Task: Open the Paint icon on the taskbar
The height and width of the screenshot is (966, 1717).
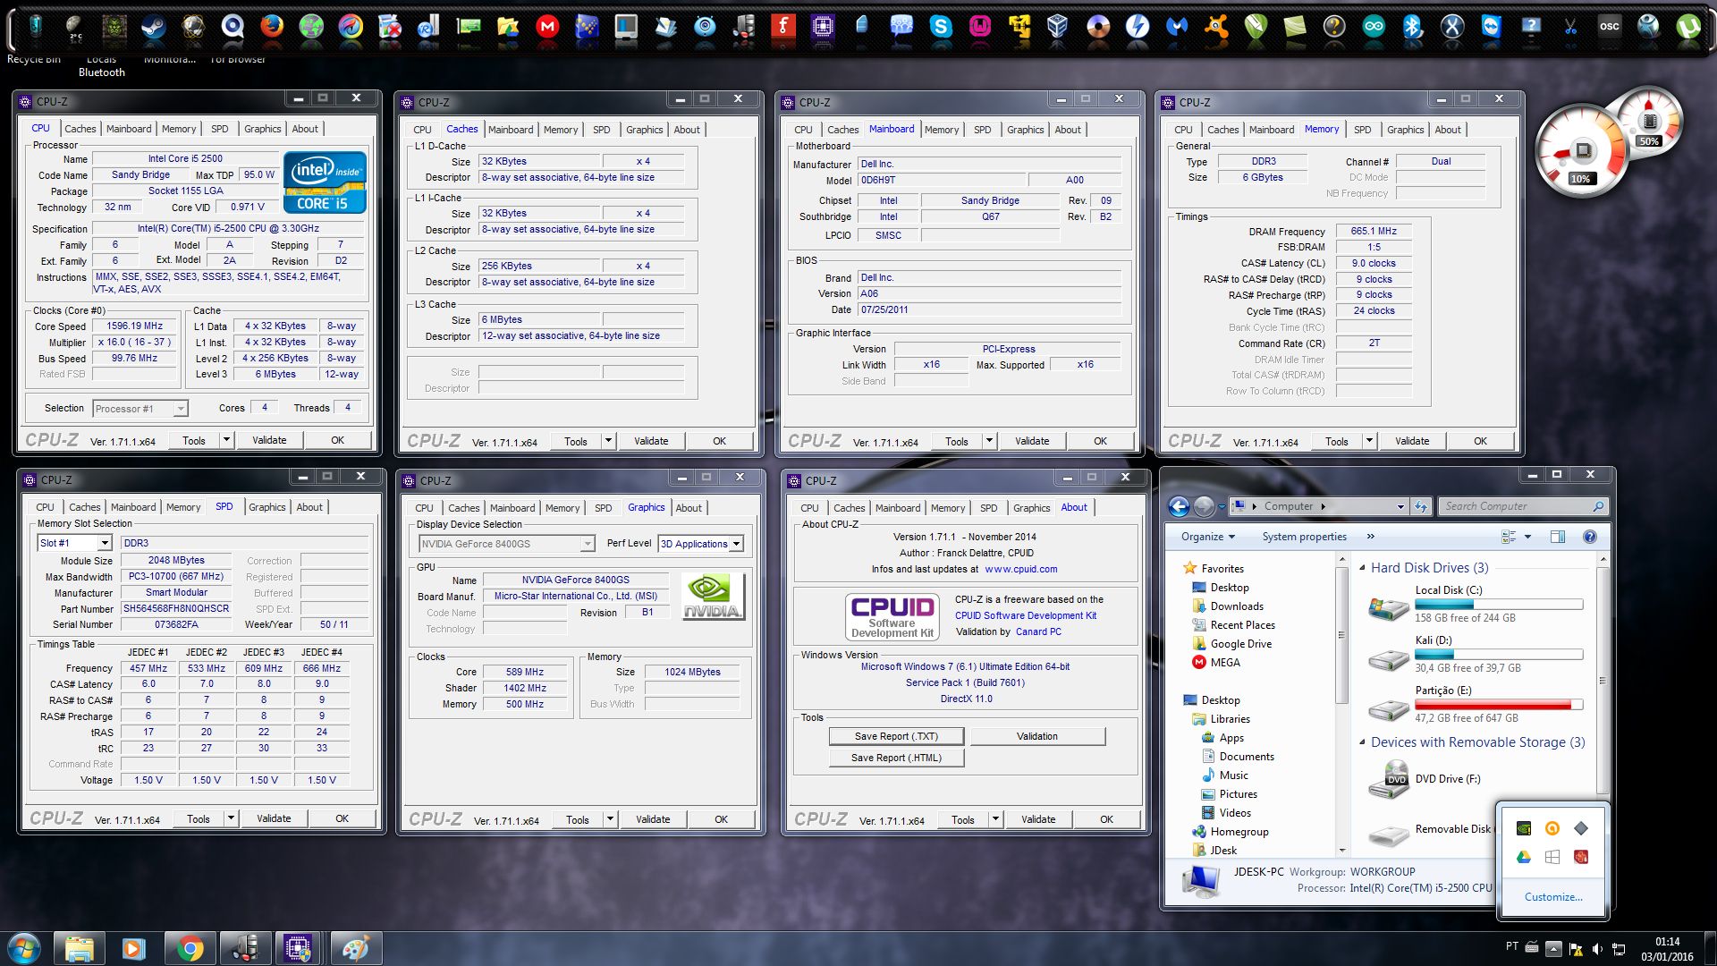Action: point(355,948)
